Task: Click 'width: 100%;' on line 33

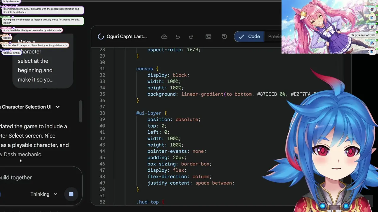Action: tap(164, 81)
